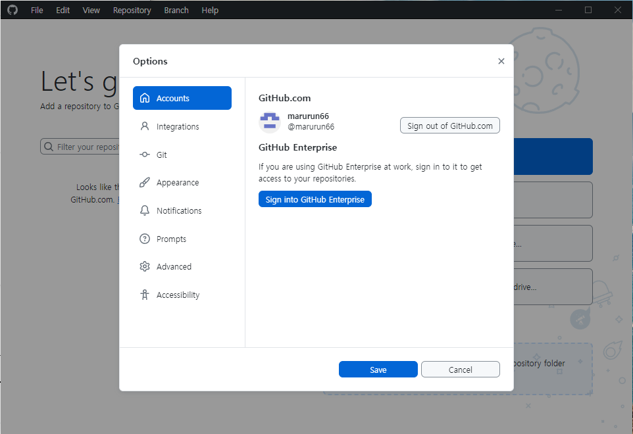Close the Options dialog with the X
The image size is (633, 434).
[x=501, y=61]
